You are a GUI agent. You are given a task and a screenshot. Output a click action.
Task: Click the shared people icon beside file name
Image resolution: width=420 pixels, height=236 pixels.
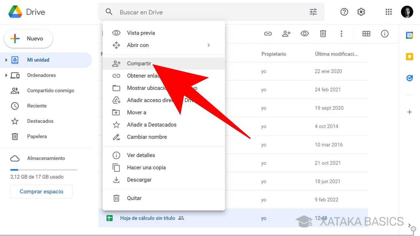click(181, 218)
